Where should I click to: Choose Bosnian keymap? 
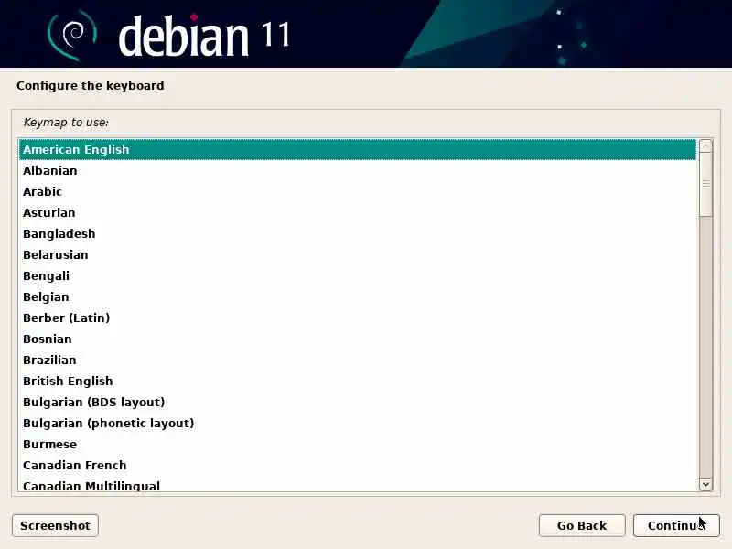click(358, 339)
